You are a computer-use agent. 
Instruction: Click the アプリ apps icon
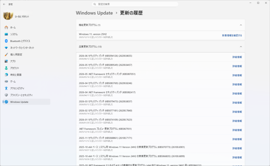click(x=6, y=61)
